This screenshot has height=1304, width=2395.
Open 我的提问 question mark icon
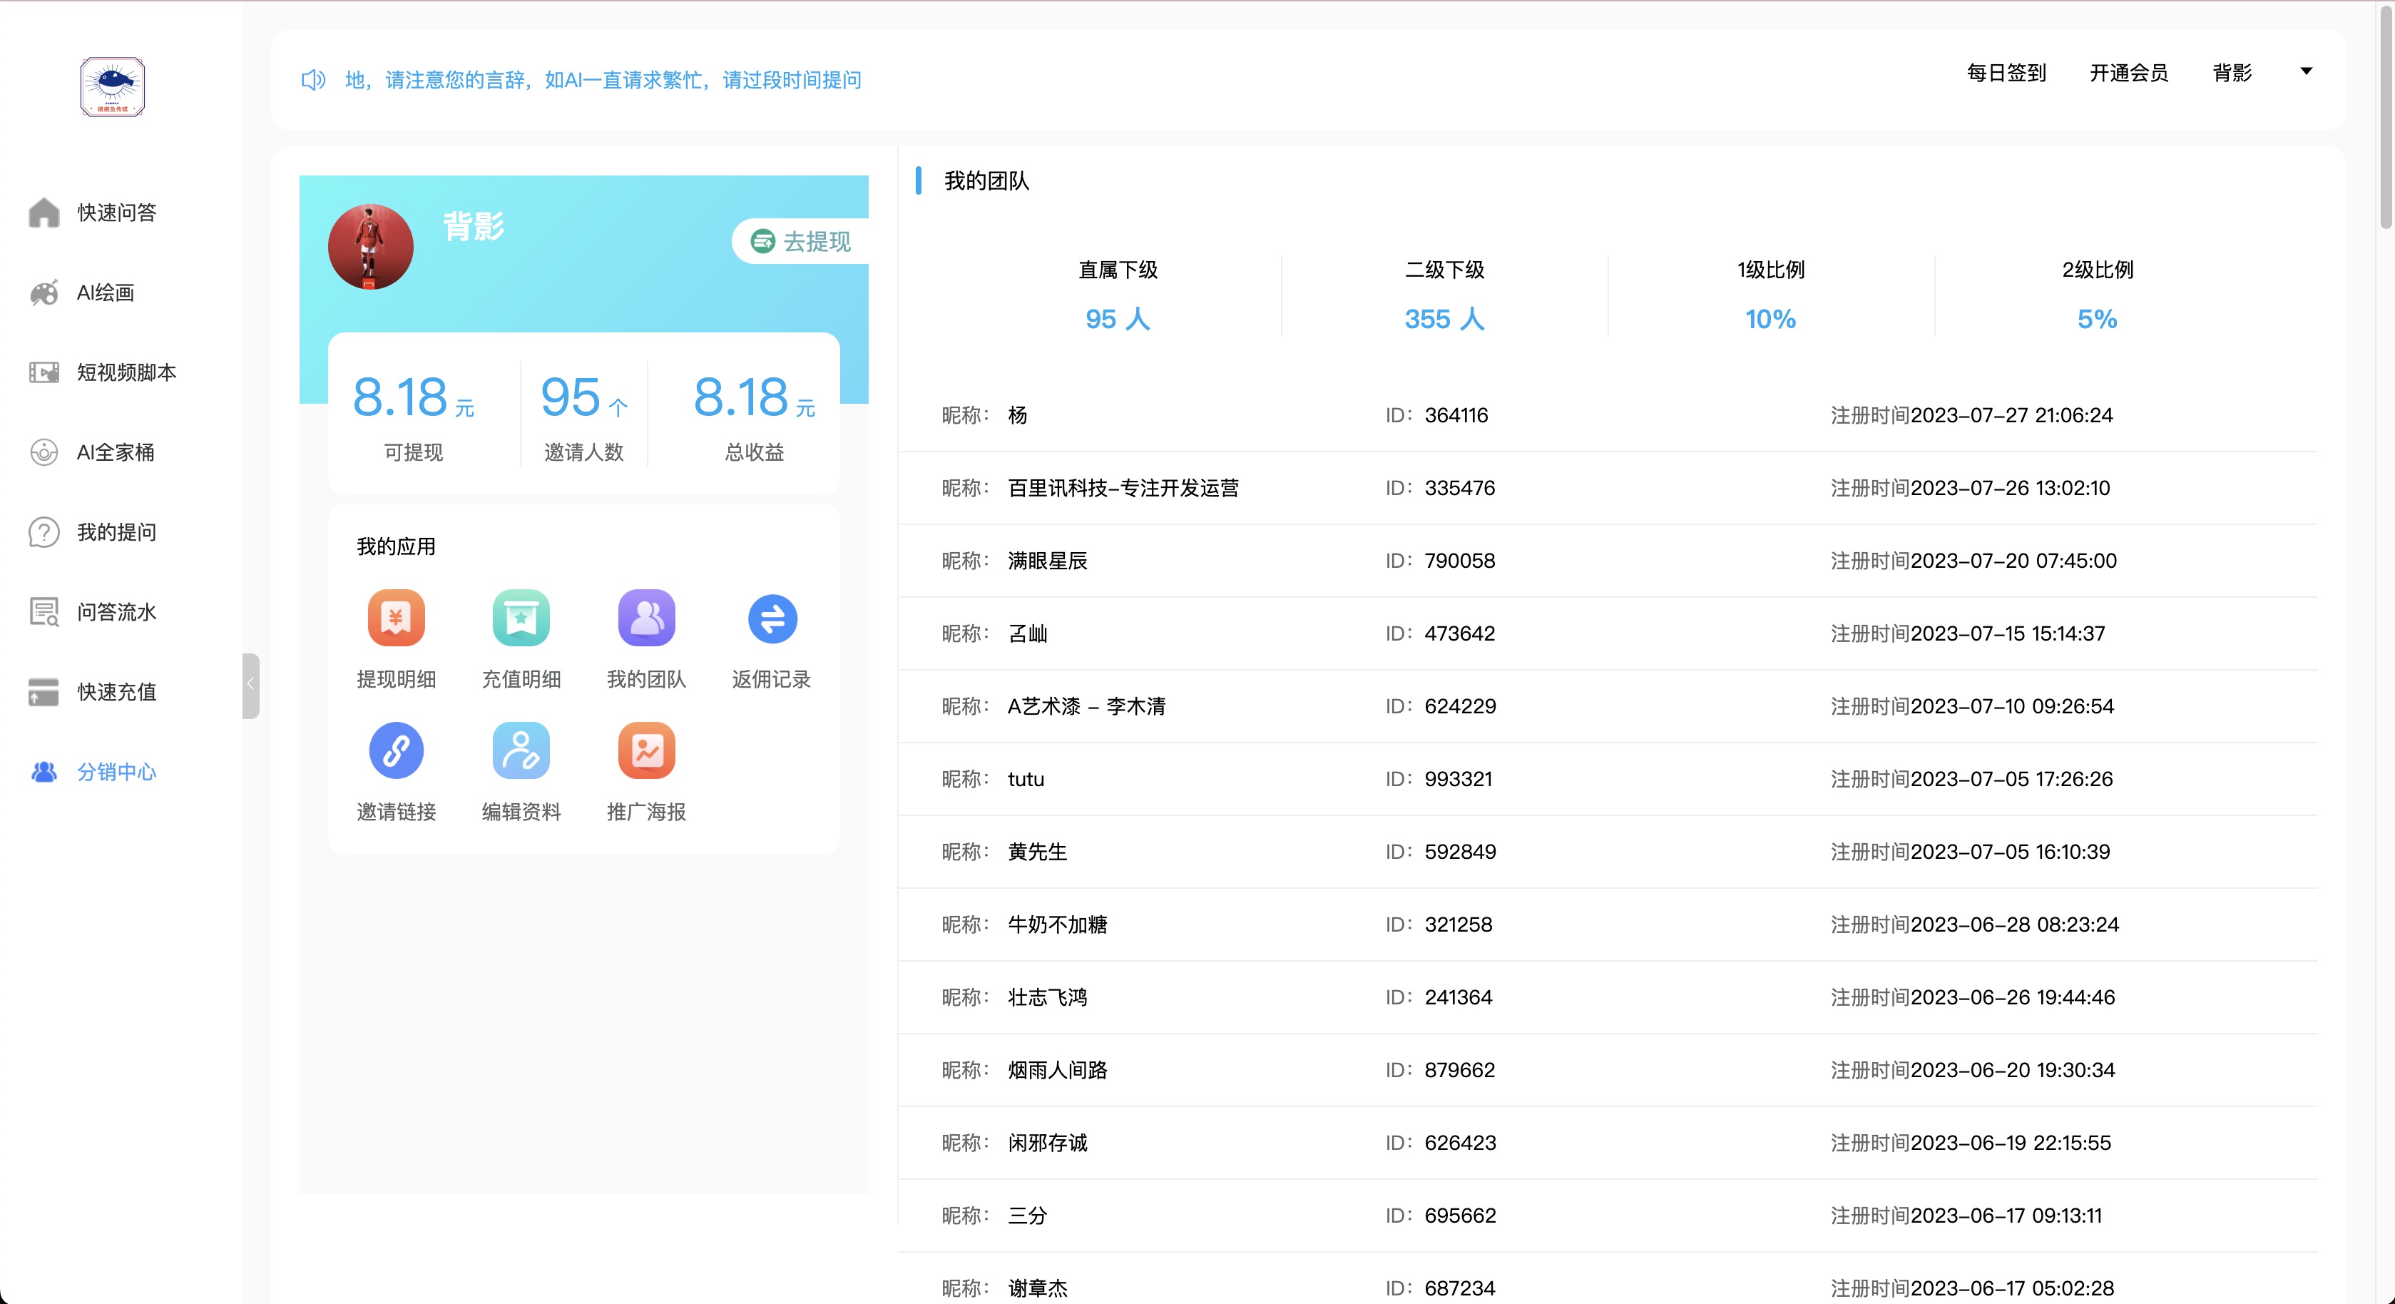click(x=44, y=532)
